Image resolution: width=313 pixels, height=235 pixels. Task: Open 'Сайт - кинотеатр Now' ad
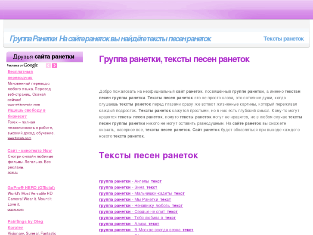point(30,150)
